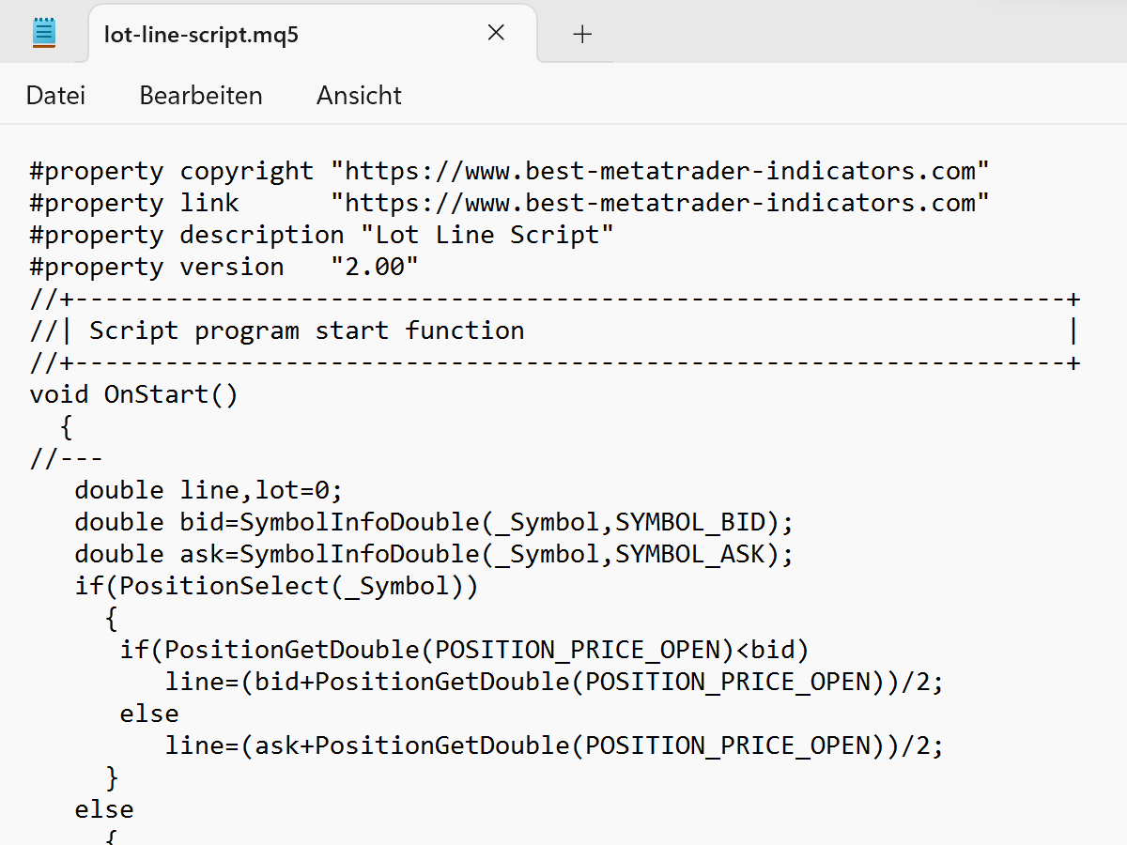Open a new tab with plus icon
Viewport: 1127px width, 845px height.
(582, 34)
